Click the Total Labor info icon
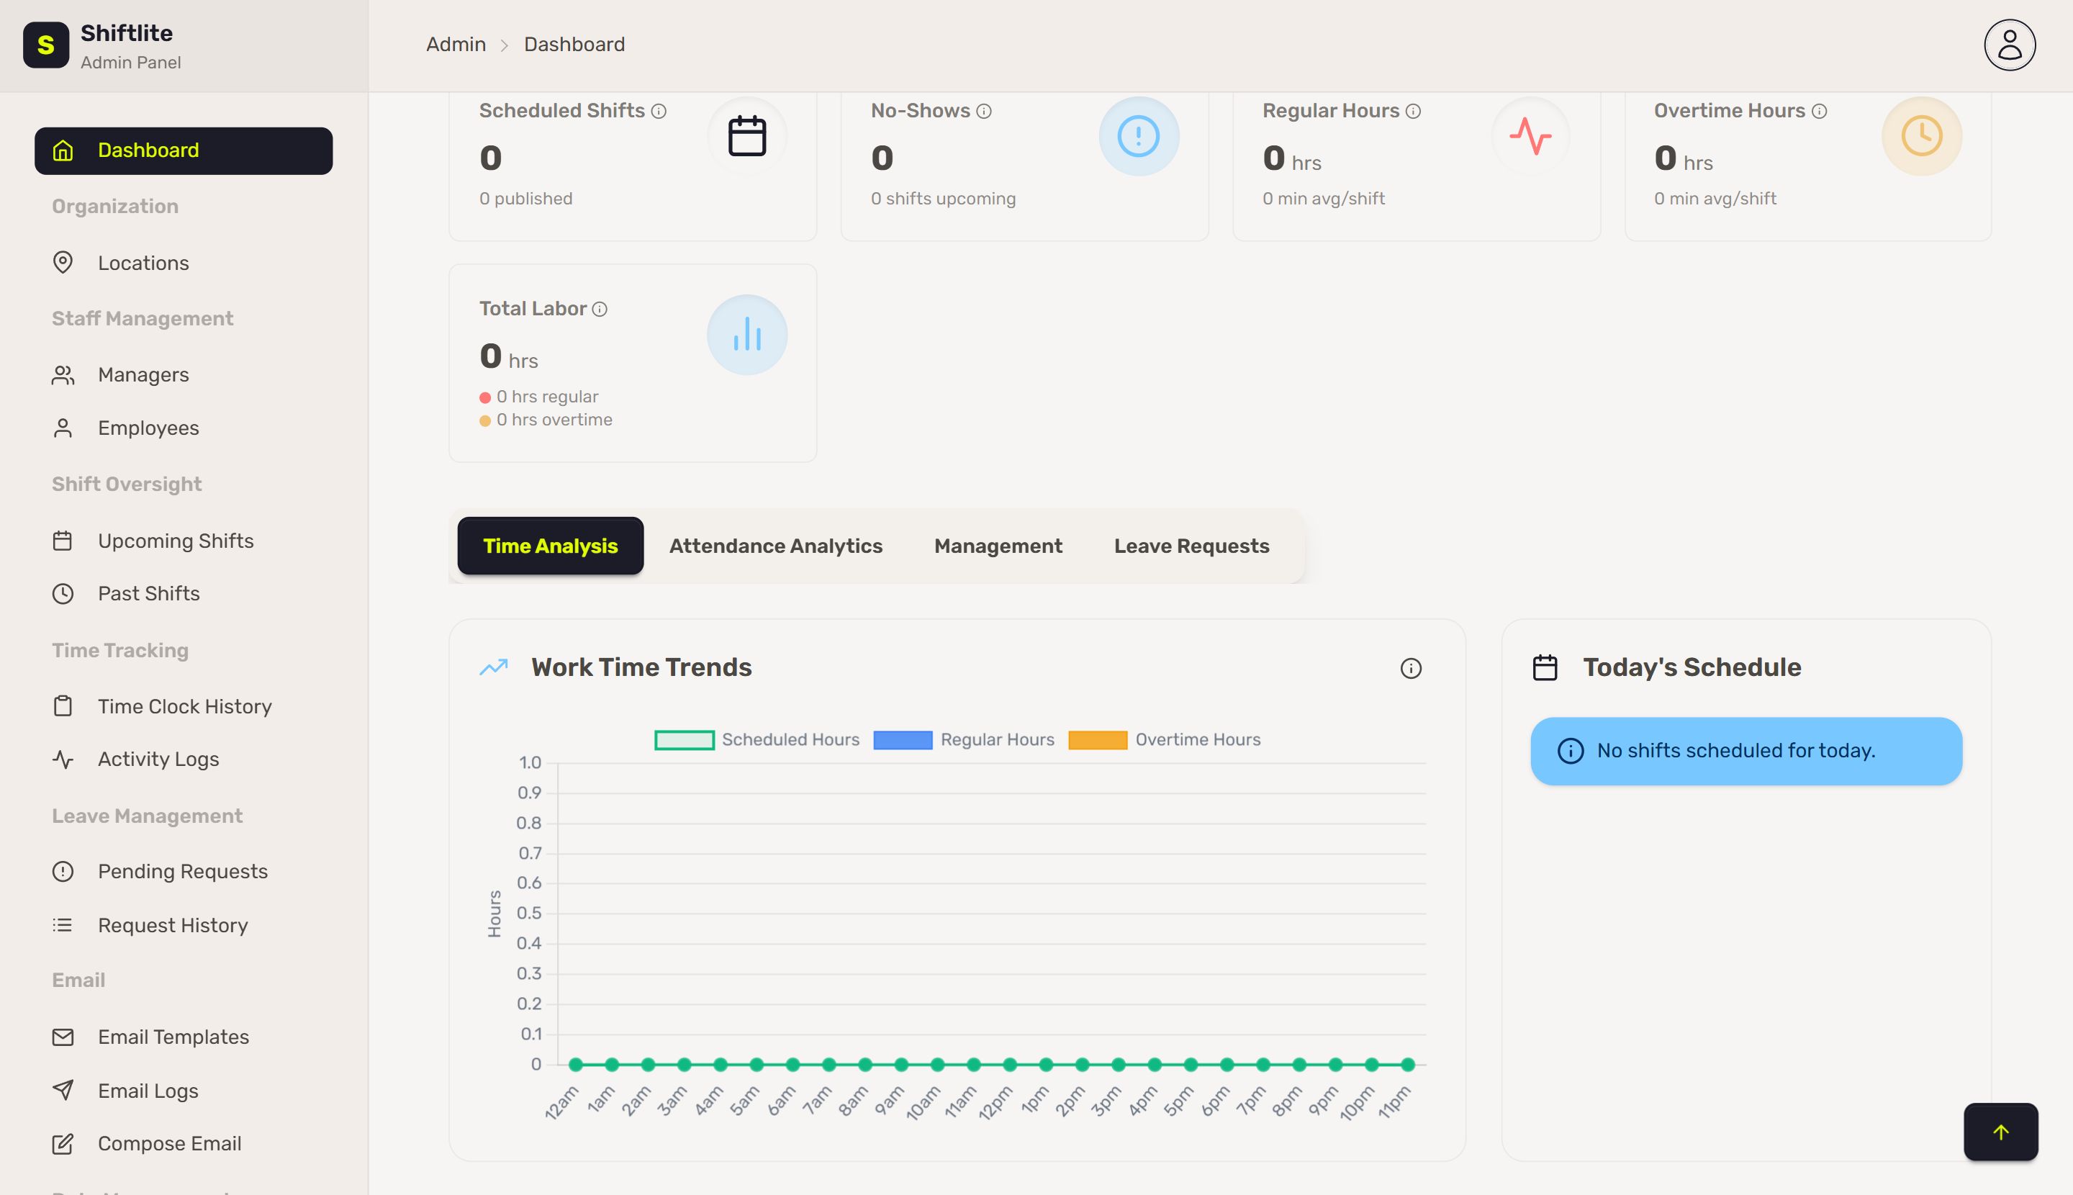 coord(599,309)
